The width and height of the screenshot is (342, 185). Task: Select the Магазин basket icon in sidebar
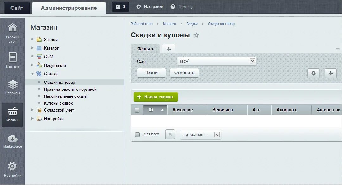12,114
